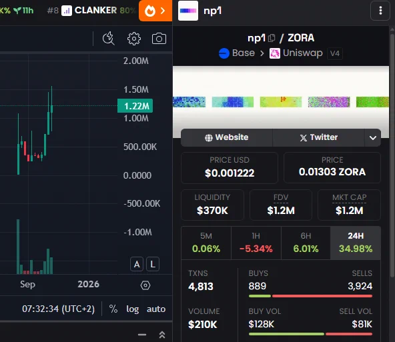Click the FDV label
This screenshot has height=342, width=395.
tap(281, 197)
